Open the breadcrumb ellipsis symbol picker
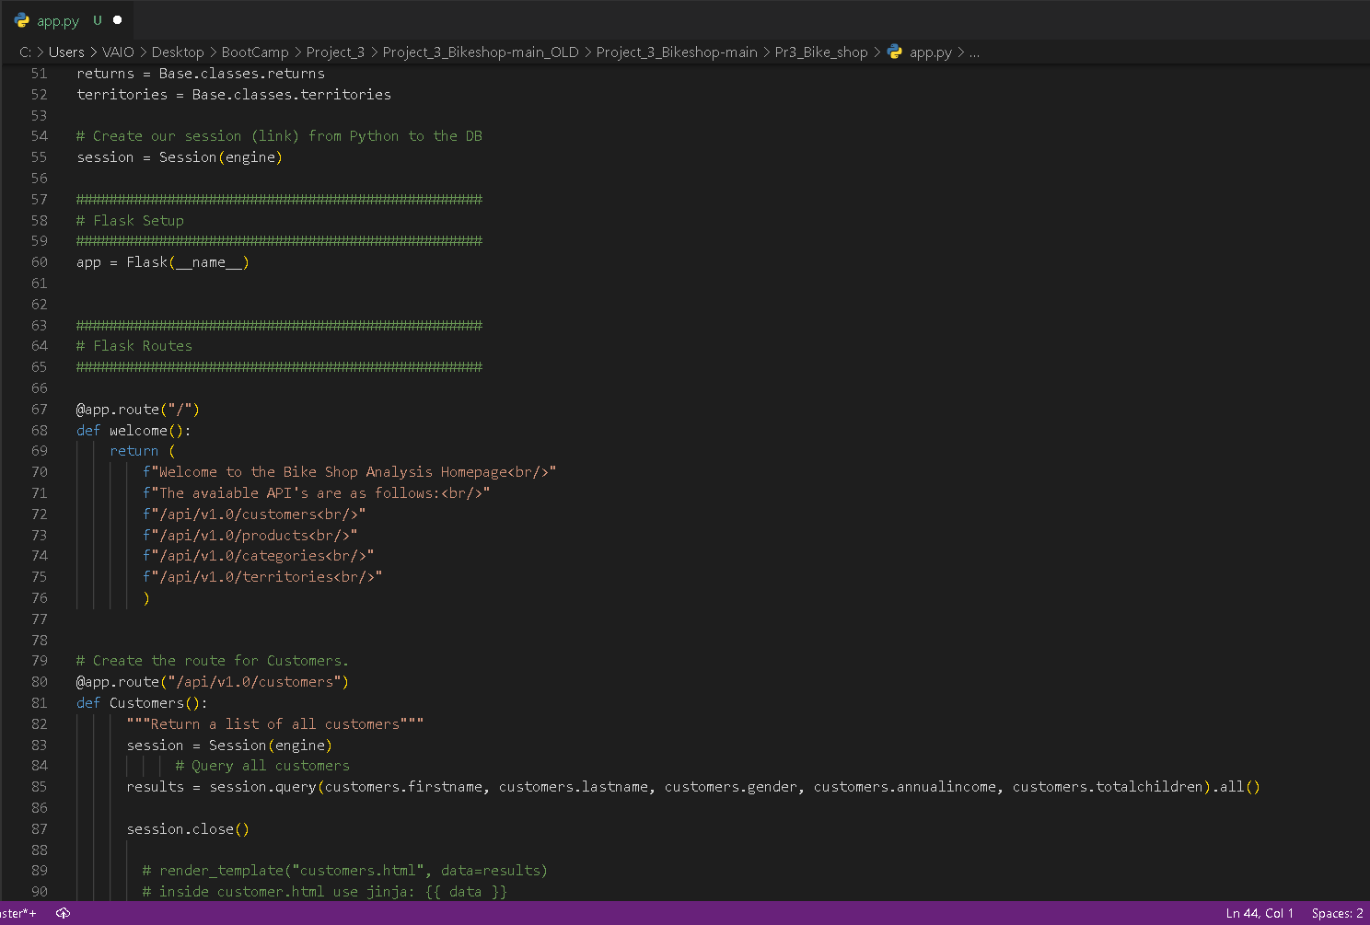1370x925 pixels. coord(974,52)
